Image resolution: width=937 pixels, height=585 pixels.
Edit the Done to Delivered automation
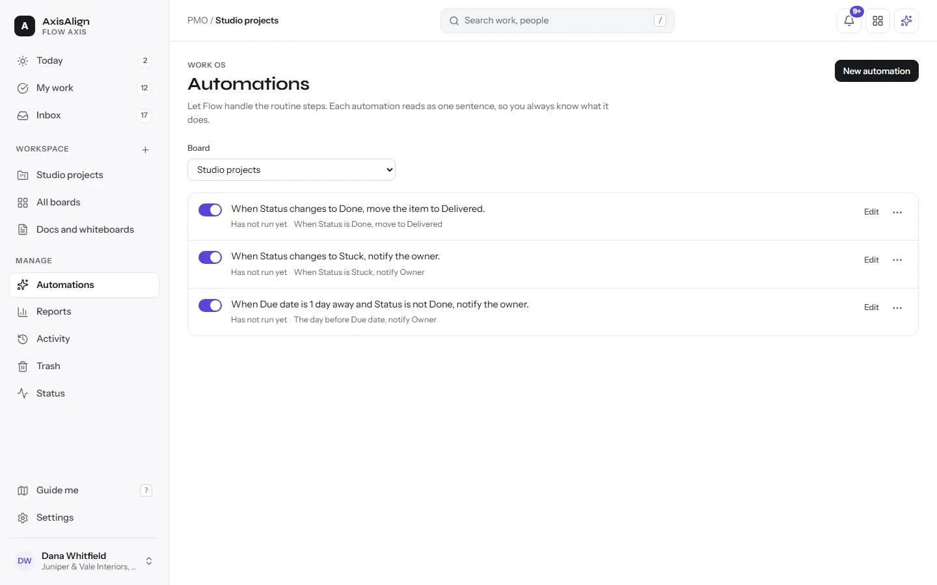871,212
